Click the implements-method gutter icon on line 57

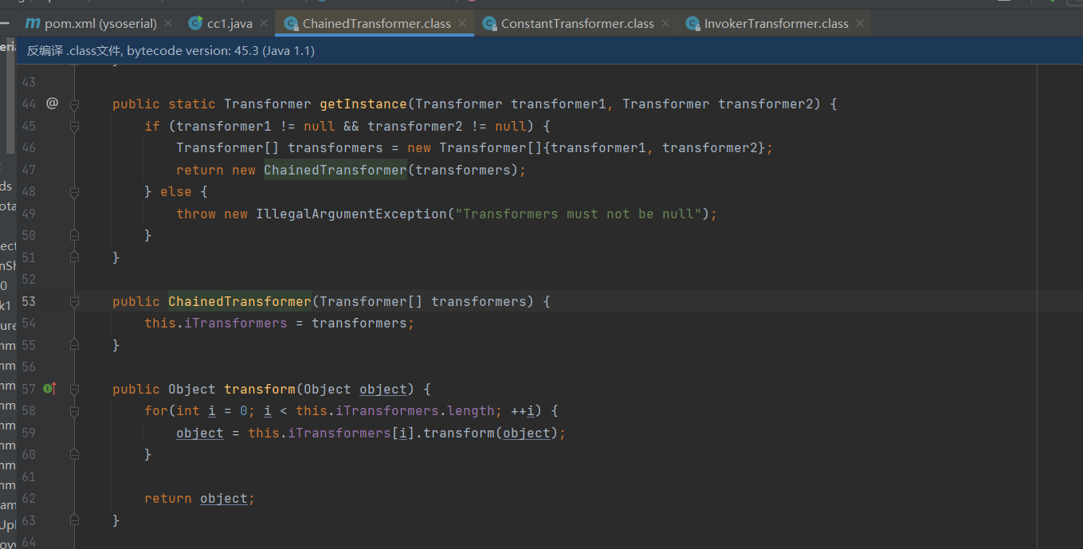(x=49, y=389)
